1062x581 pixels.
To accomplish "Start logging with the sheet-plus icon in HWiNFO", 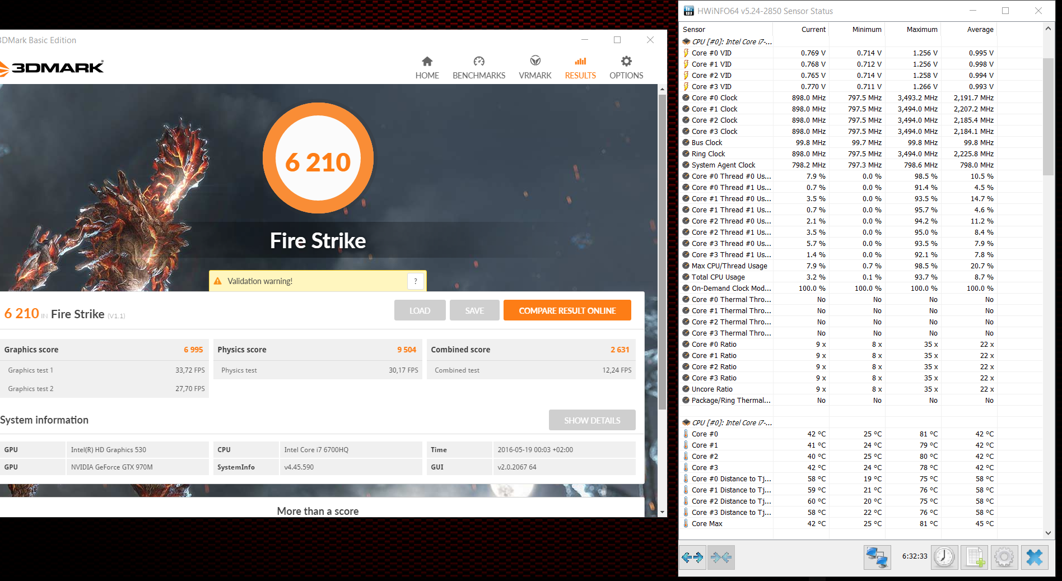I will pos(975,557).
